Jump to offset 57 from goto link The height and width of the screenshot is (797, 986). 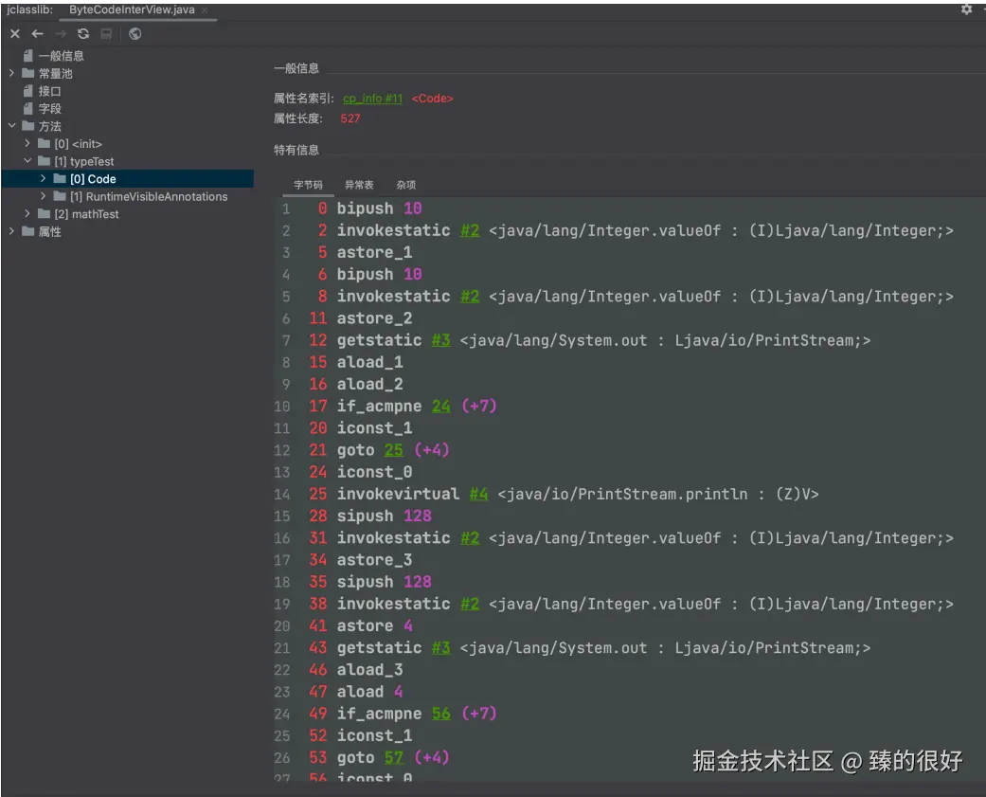pyautogui.click(x=394, y=758)
